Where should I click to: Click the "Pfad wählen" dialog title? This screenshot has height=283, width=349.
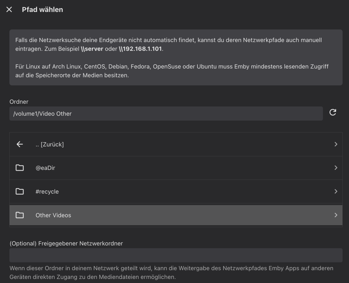(x=42, y=10)
